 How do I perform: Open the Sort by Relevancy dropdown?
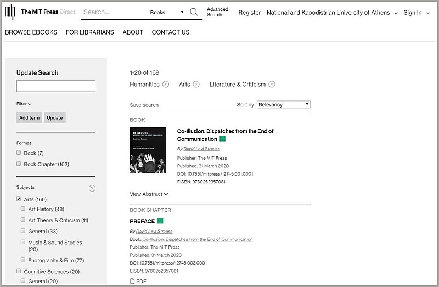pyautogui.click(x=283, y=104)
